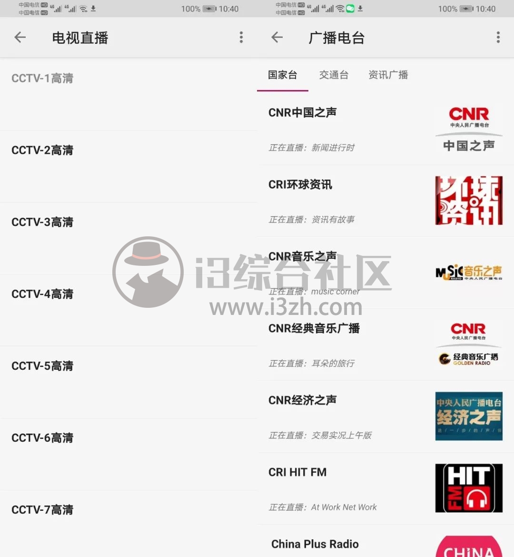Tap the battery indicator on right status bar
Image resolution: width=514 pixels, height=557 pixels.
[466, 9]
